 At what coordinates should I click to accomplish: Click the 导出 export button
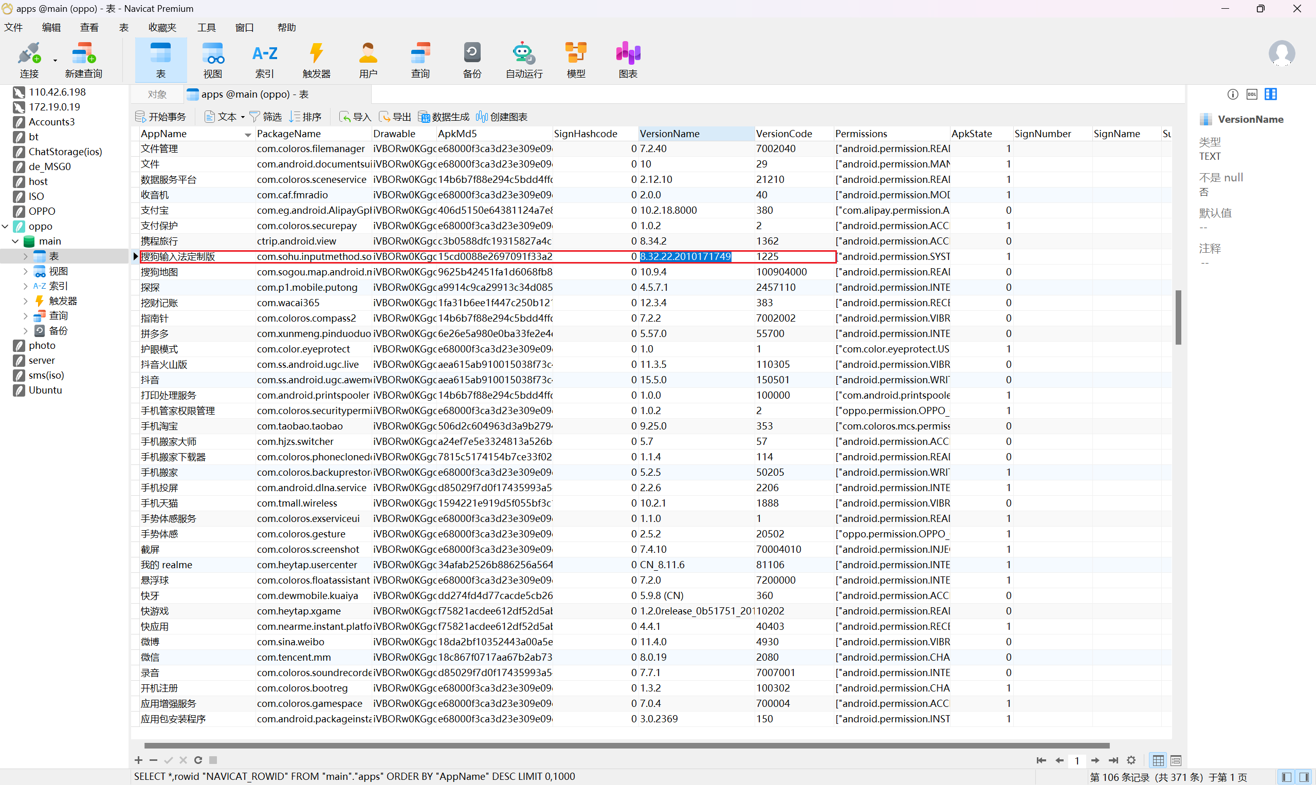click(x=395, y=117)
